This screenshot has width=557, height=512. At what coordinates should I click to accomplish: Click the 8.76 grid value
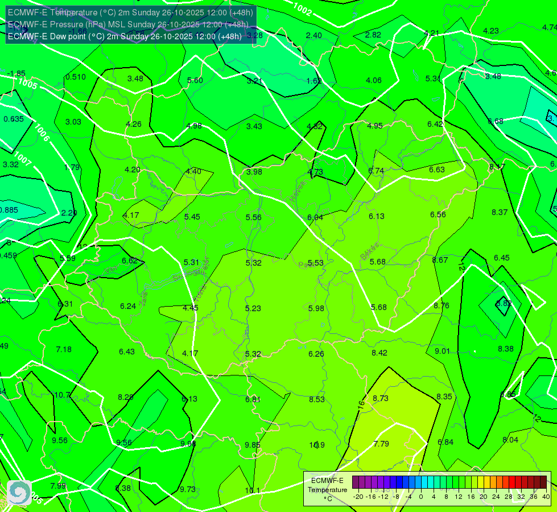click(x=441, y=305)
